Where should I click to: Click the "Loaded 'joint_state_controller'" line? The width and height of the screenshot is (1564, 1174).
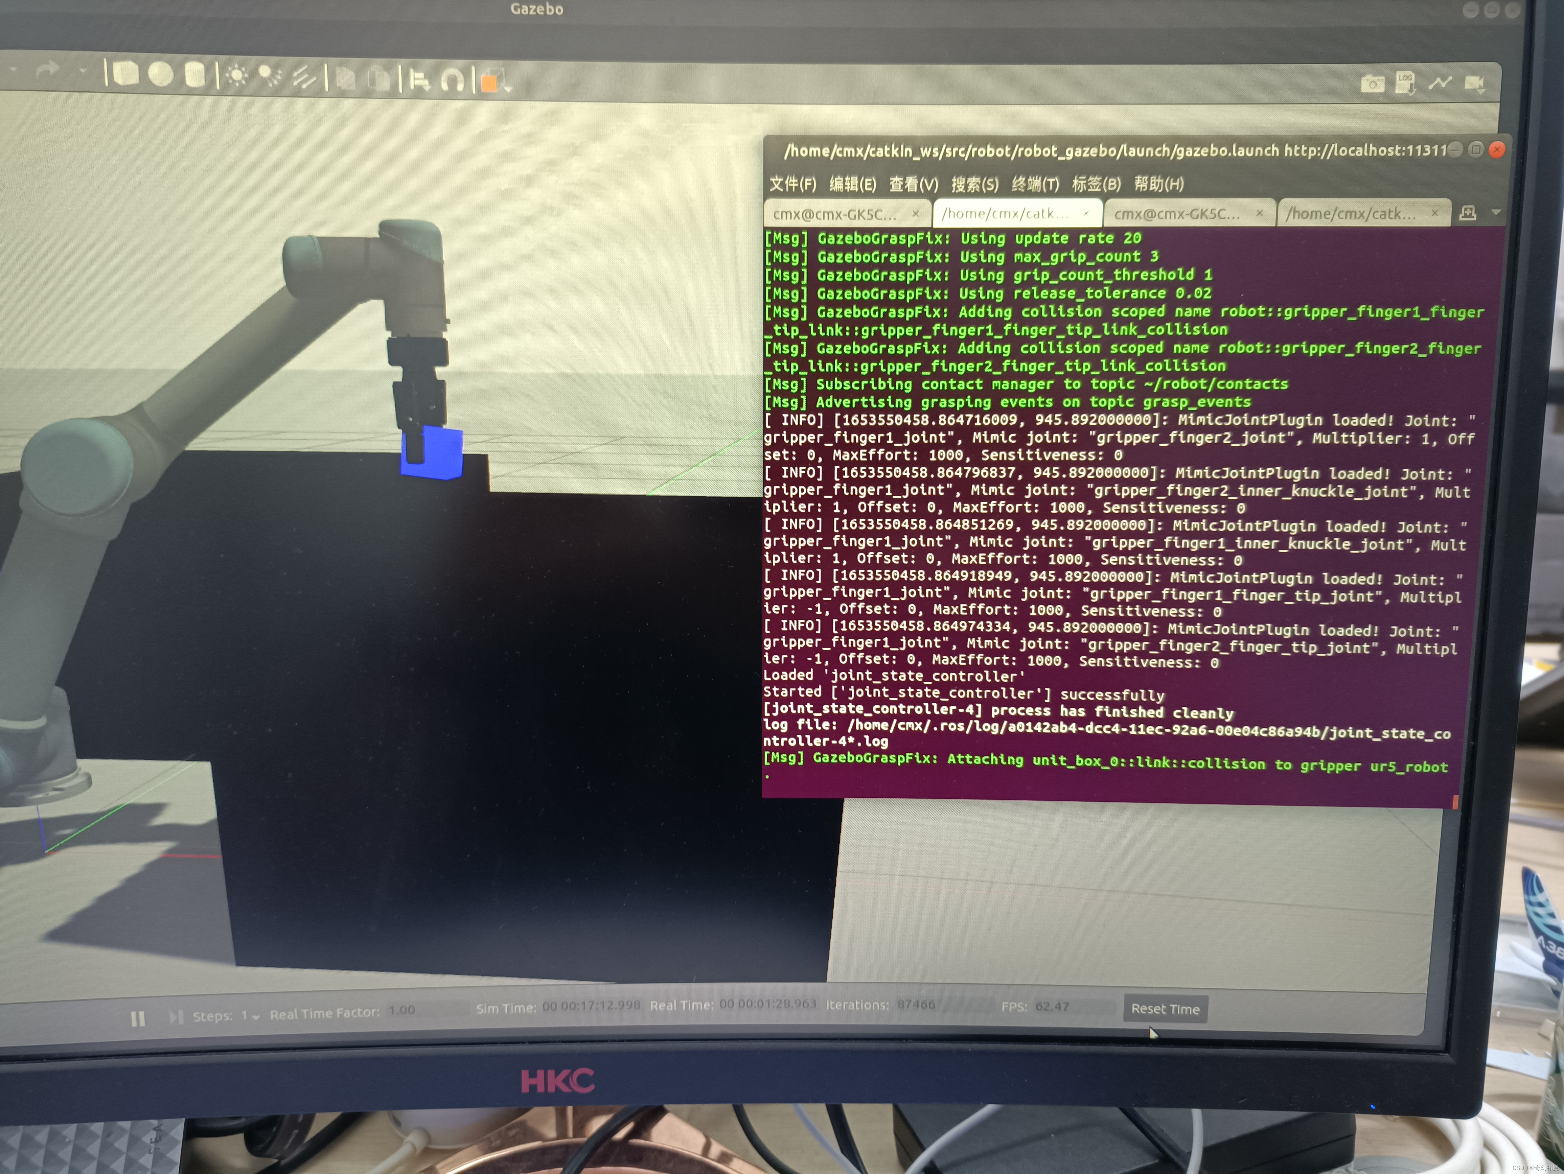pyautogui.click(x=894, y=676)
